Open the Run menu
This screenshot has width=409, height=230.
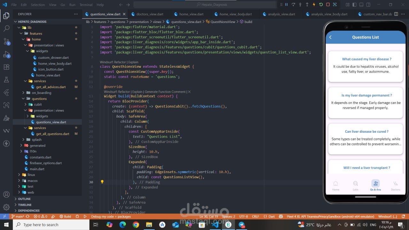click(72, 5)
